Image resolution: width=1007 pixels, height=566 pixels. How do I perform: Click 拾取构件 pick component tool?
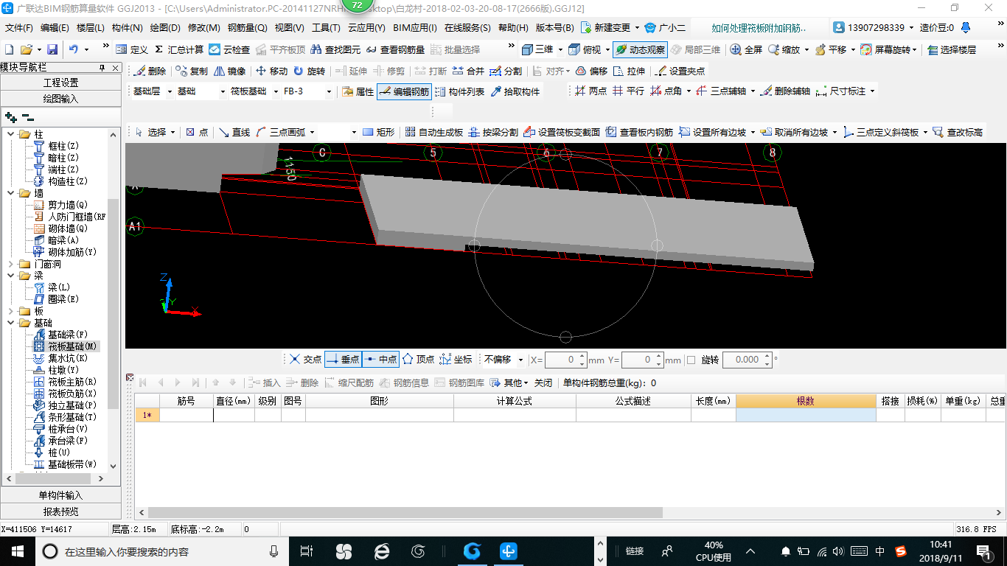point(515,91)
